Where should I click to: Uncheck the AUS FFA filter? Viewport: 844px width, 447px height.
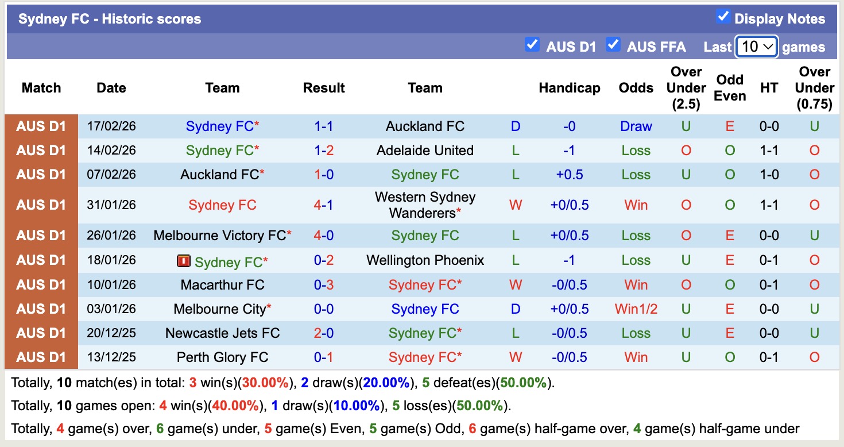[x=613, y=45]
